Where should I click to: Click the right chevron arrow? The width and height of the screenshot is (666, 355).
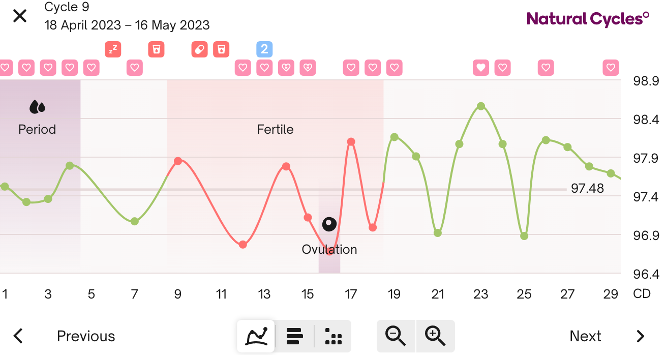coord(641,336)
